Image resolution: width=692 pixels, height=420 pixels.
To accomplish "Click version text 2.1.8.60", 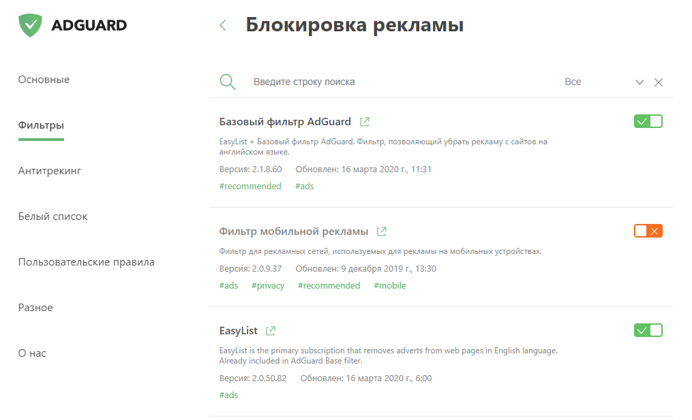I will click(x=267, y=169).
